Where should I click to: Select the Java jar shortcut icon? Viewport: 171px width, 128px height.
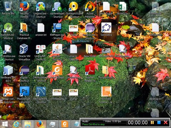pyautogui.click(x=57, y=49)
